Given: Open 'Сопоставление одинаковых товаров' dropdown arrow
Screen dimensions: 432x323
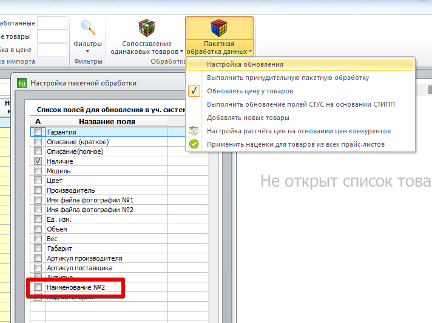Looking at the screenshot, I should [181, 51].
